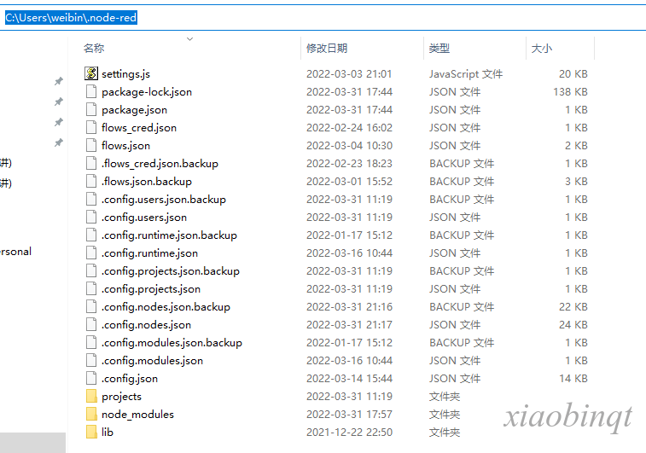Click the .config.runtime.json.backup file icon

click(x=91, y=235)
